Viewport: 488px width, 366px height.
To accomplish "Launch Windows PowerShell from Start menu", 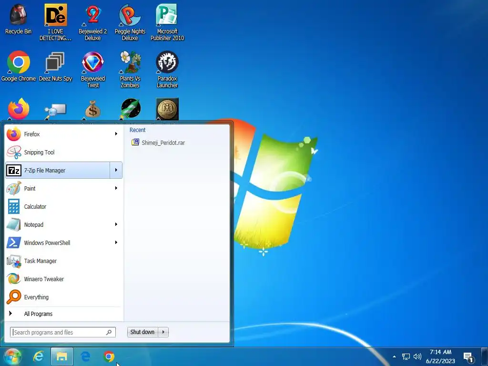I will [x=58, y=243].
